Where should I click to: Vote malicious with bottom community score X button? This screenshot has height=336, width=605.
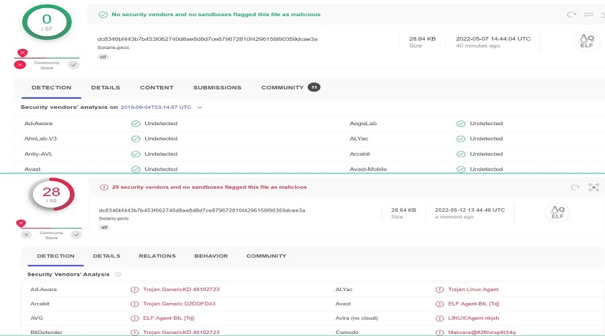pyautogui.click(x=26, y=235)
